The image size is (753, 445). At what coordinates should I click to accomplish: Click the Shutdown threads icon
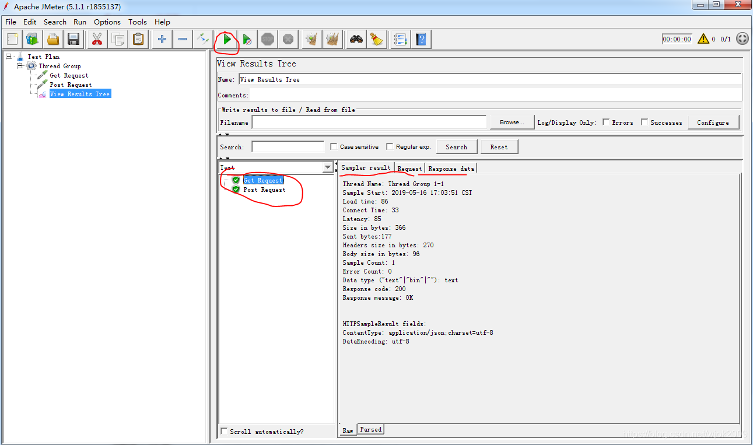click(x=288, y=40)
